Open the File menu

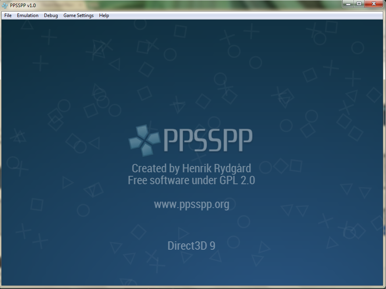pyautogui.click(x=8, y=15)
